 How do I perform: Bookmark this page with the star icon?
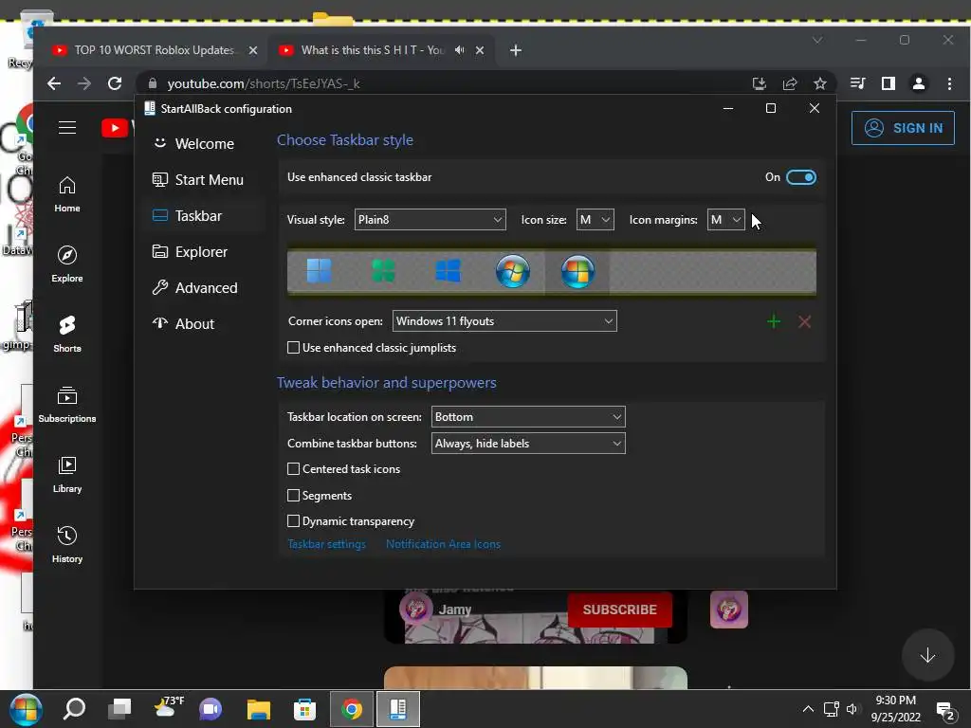pos(820,83)
